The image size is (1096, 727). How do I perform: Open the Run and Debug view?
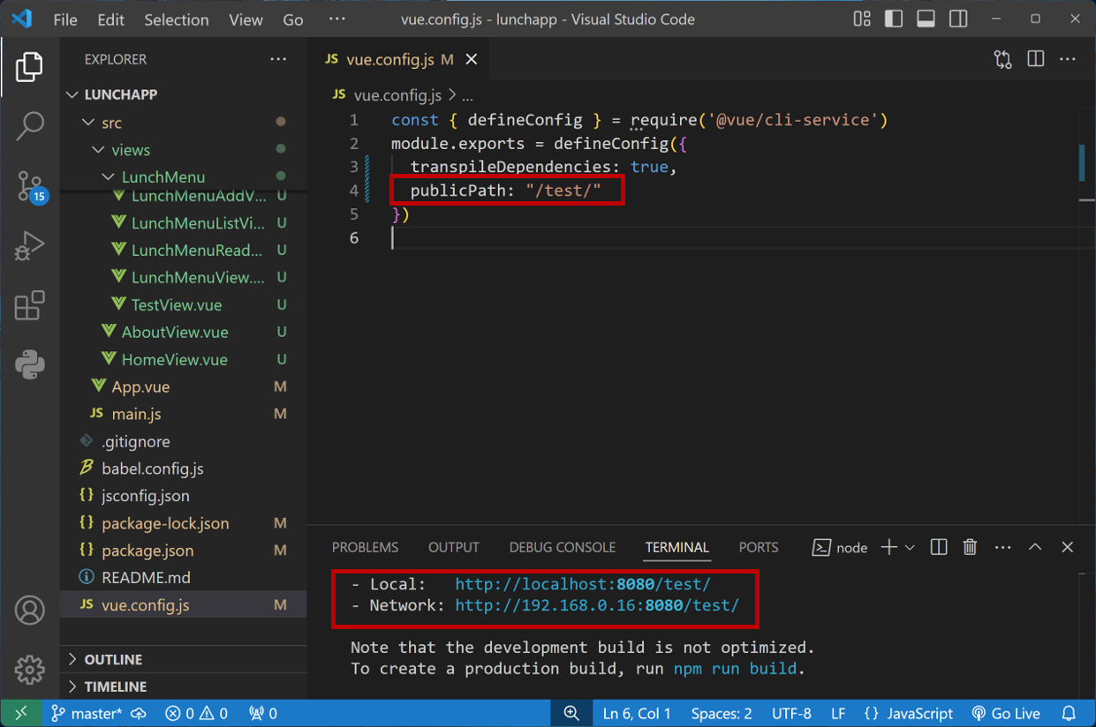(x=29, y=246)
